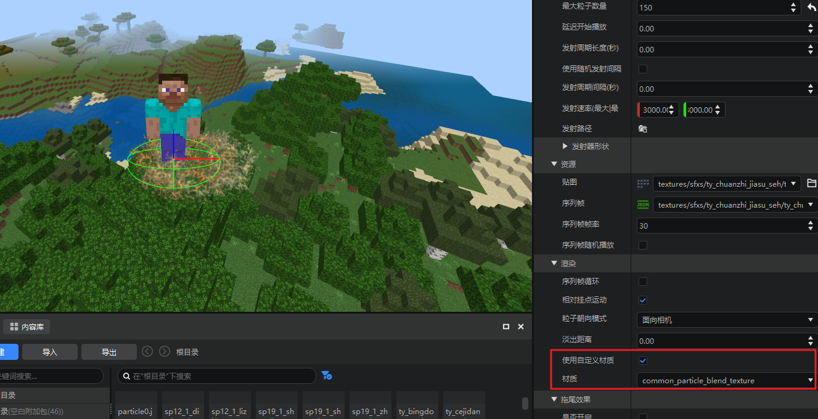This screenshot has width=818, height=419.
Task: Expand the 发射器形状 section
Action: [565, 147]
